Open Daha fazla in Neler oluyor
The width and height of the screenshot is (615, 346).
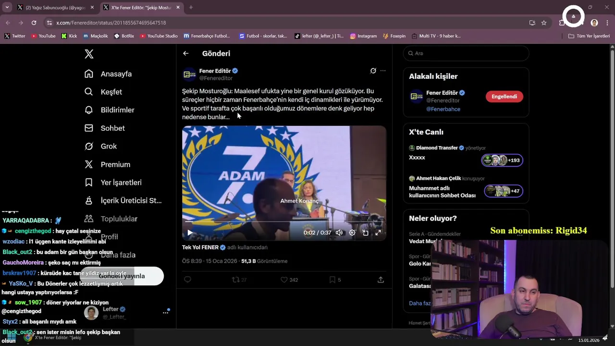(x=419, y=303)
